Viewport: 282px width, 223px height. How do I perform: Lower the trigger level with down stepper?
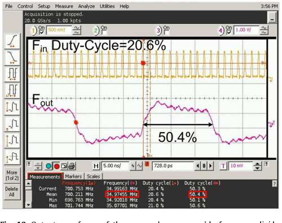[257, 168]
